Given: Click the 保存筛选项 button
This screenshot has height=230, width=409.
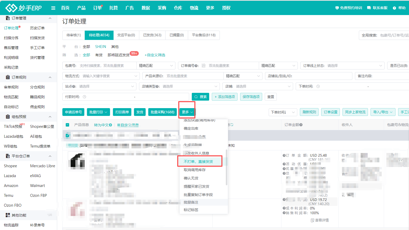Looking at the screenshot, I should (x=251, y=97).
